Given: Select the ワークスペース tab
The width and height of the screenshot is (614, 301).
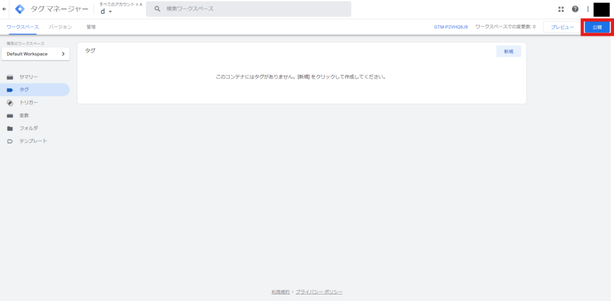Looking at the screenshot, I should pos(22,27).
